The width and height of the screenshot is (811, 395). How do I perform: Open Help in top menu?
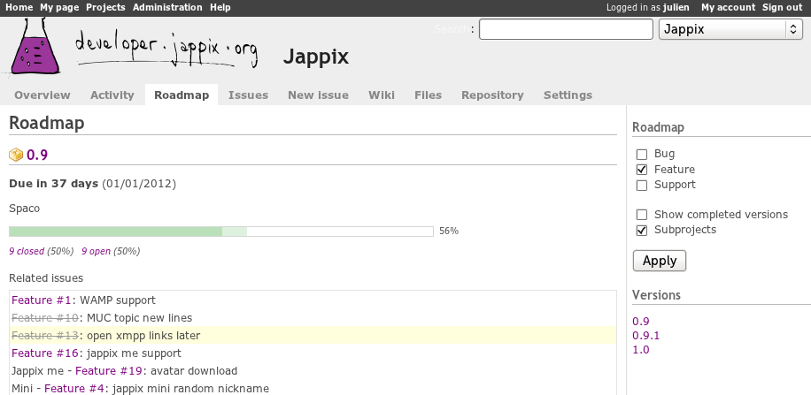click(220, 7)
